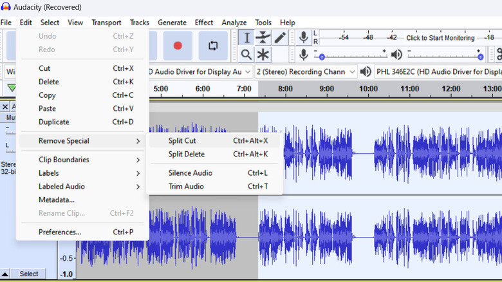
Task: Click the 10:00 mark on timeline ruler
Action: pos(368,89)
